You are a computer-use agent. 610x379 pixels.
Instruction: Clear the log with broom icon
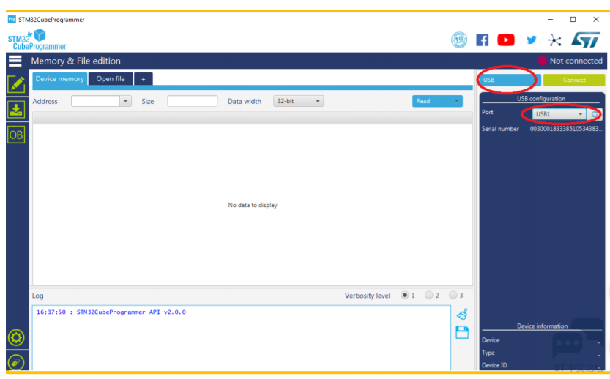pos(462,314)
